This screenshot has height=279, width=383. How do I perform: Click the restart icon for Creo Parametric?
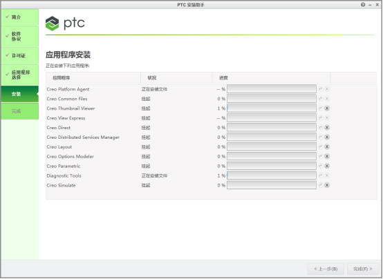tap(321, 166)
